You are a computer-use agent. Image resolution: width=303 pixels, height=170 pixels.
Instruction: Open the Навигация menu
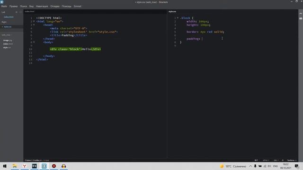click(42, 6)
